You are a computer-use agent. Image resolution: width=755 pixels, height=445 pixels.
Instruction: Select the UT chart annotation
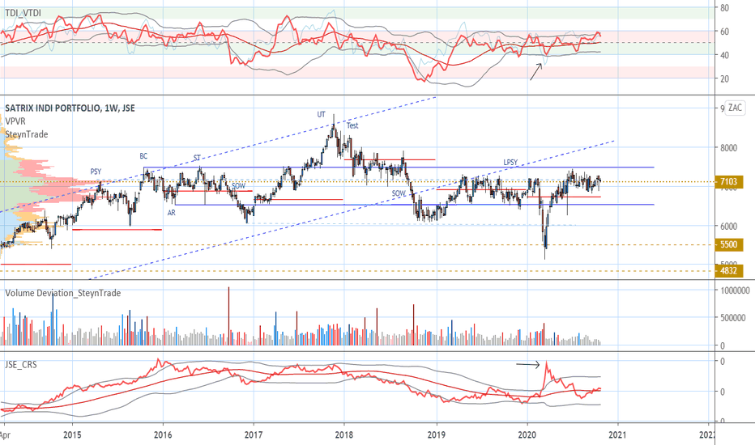pyautogui.click(x=321, y=115)
